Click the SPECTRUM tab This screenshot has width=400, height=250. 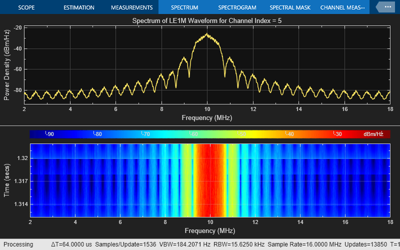[184, 7]
